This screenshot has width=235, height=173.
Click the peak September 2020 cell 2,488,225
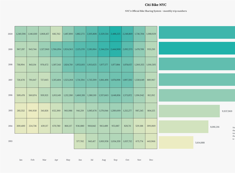(x=115, y=34)
